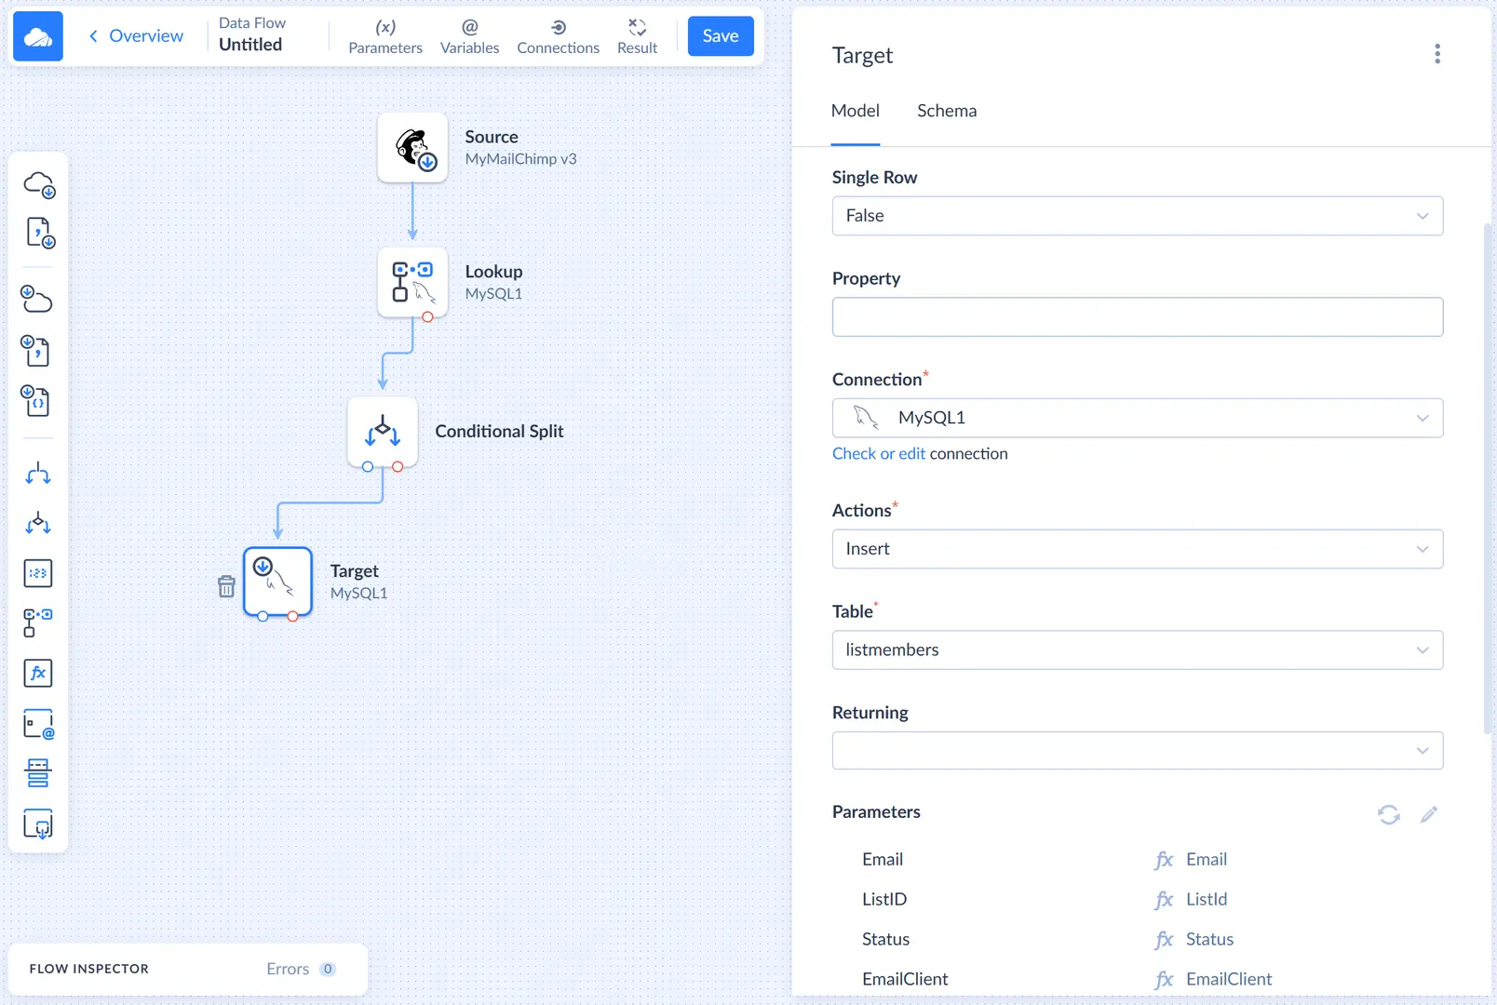Screen dimensions: 1497x1005
Task: Edit the EmailClient parameter expression
Action: coord(1229,980)
